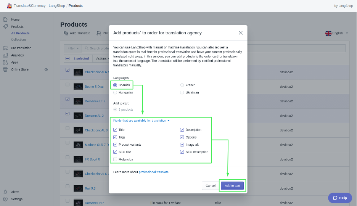This screenshot has width=357, height=206.
Task: Uncheck the SEO description checkbox
Action: (182, 152)
